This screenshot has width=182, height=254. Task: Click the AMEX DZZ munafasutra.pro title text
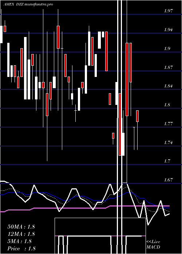[x=28, y=4]
